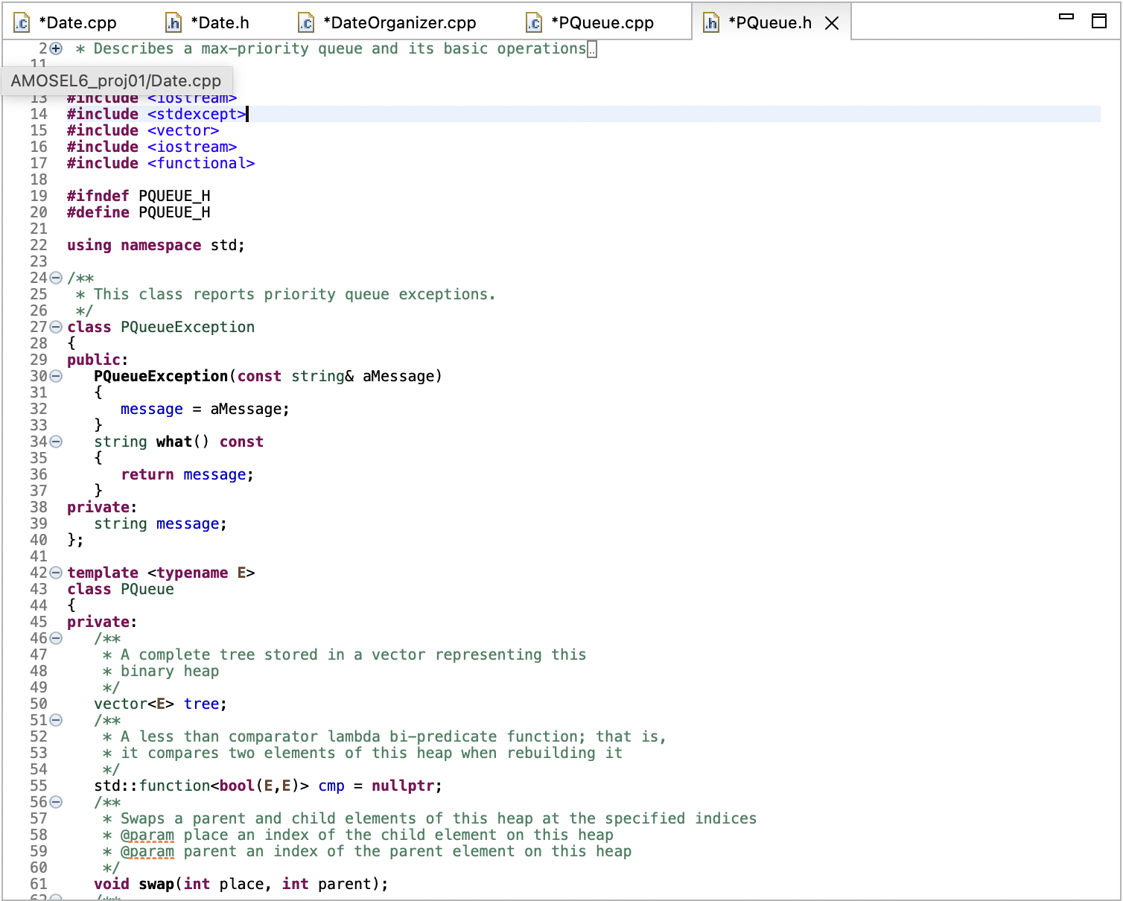1123x901 pixels.
Task: Click 'message = aMessage;' statement
Action: click(205, 409)
